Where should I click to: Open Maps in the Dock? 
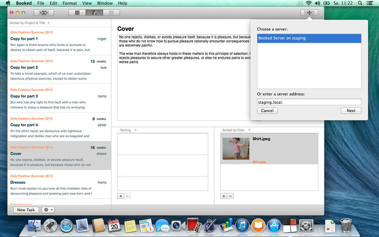click(x=146, y=226)
